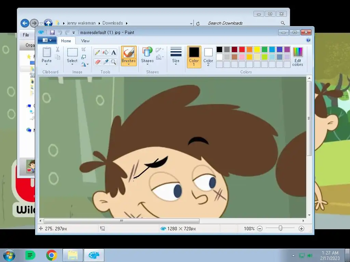
Task: Open Google Chrome from taskbar
Action: [x=52, y=255]
